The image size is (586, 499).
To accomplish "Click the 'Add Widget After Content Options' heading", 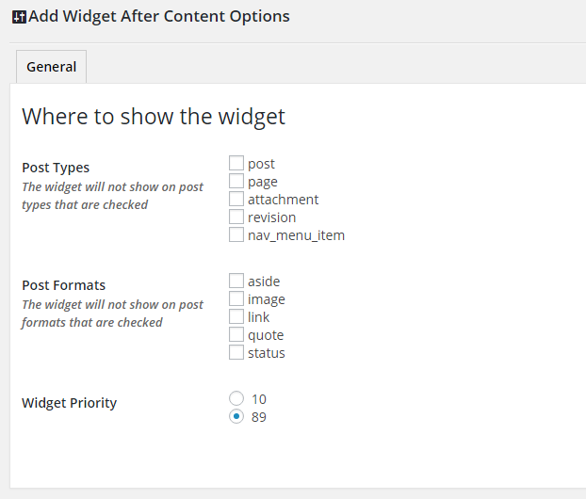I will (158, 16).
